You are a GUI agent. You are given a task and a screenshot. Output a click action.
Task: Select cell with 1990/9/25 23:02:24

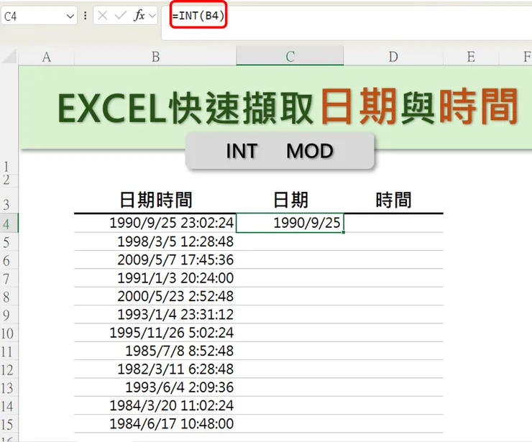coord(155,223)
